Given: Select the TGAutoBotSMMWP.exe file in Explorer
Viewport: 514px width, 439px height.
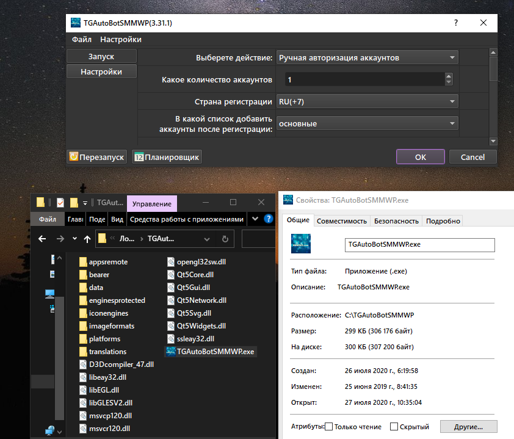Looking at the screenshot, I should 211,352.
